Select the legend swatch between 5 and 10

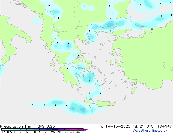coord(30,129)
